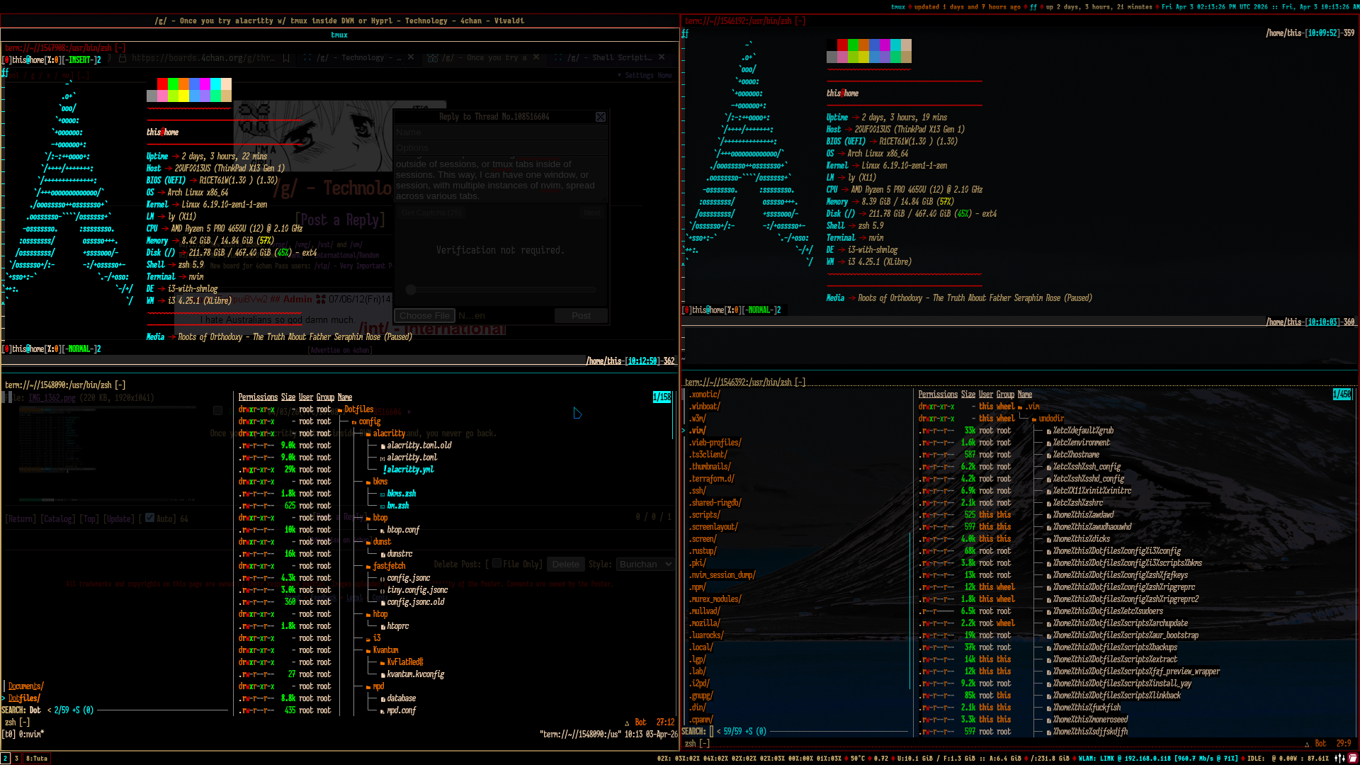Click the bookmark icon in the address bar
Image resolution: width=1360 pixels, height=765 pixels.
click(x=286, y=58)
